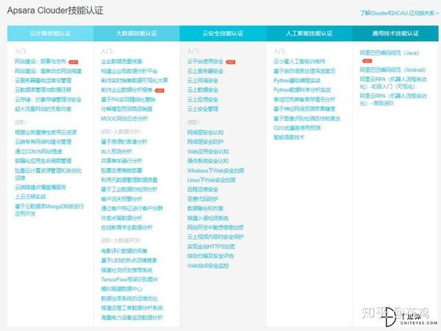Open the MongoDB版 application development link

[49, 210]
